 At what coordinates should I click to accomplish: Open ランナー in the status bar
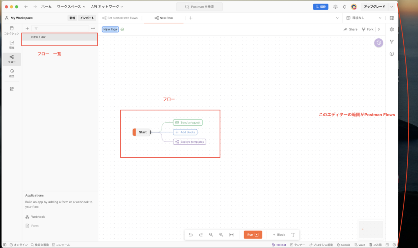(x=298, y=245)
